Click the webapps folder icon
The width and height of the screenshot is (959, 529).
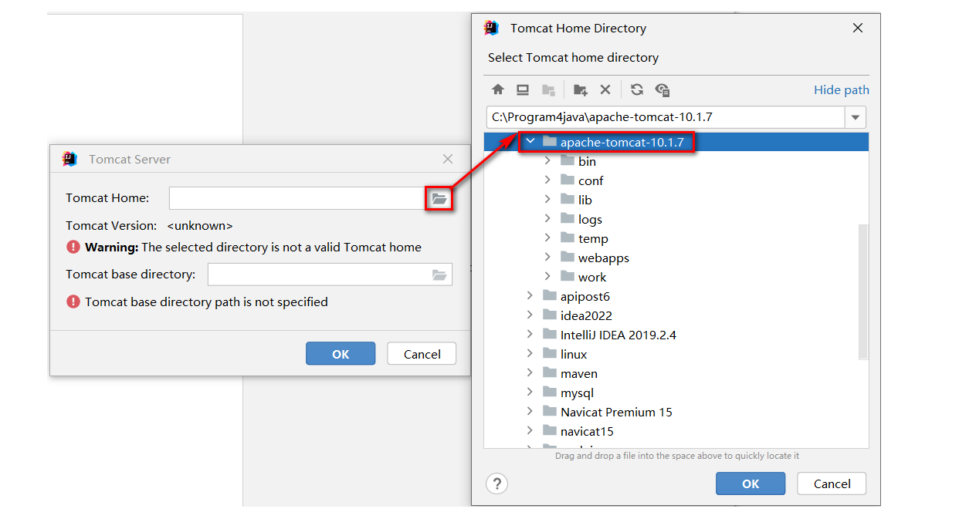click(568, 258)
